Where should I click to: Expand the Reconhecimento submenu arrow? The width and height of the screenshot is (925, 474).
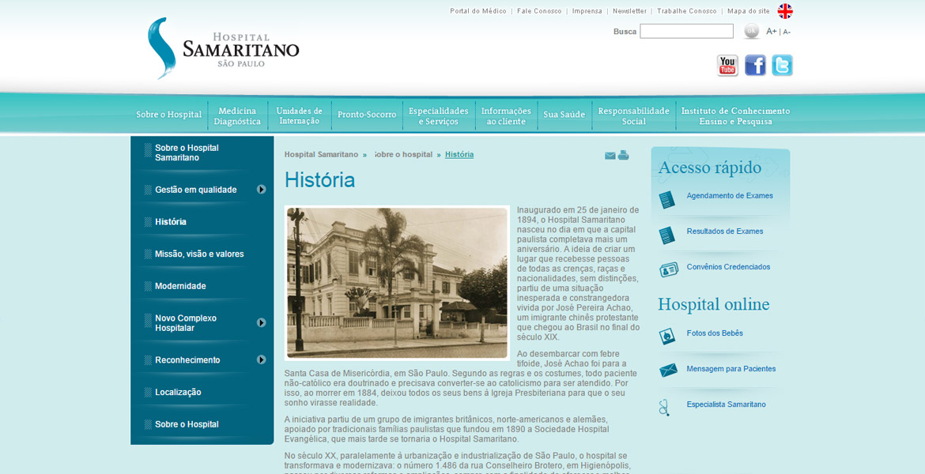click(x=262, y=359)
